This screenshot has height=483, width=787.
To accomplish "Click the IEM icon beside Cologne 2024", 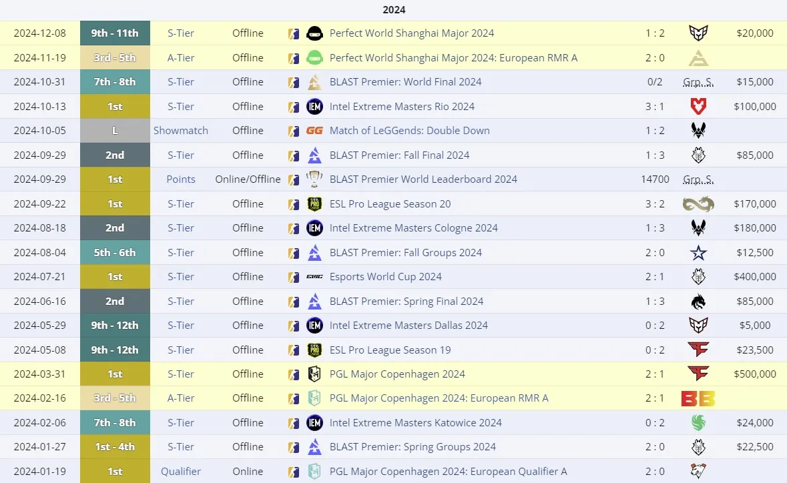I will click(x=314, y=228).
